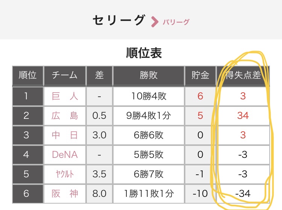Click the 貯金 column header
The height and width of the screenshot is (210, 282).
pos(200,75)
